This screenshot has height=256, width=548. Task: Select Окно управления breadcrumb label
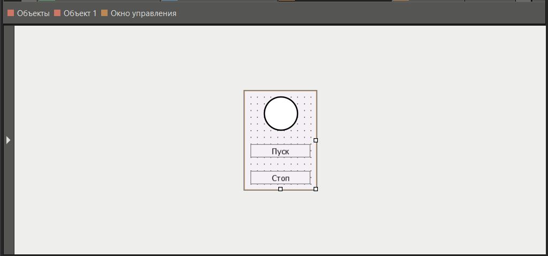click(143, 13)
